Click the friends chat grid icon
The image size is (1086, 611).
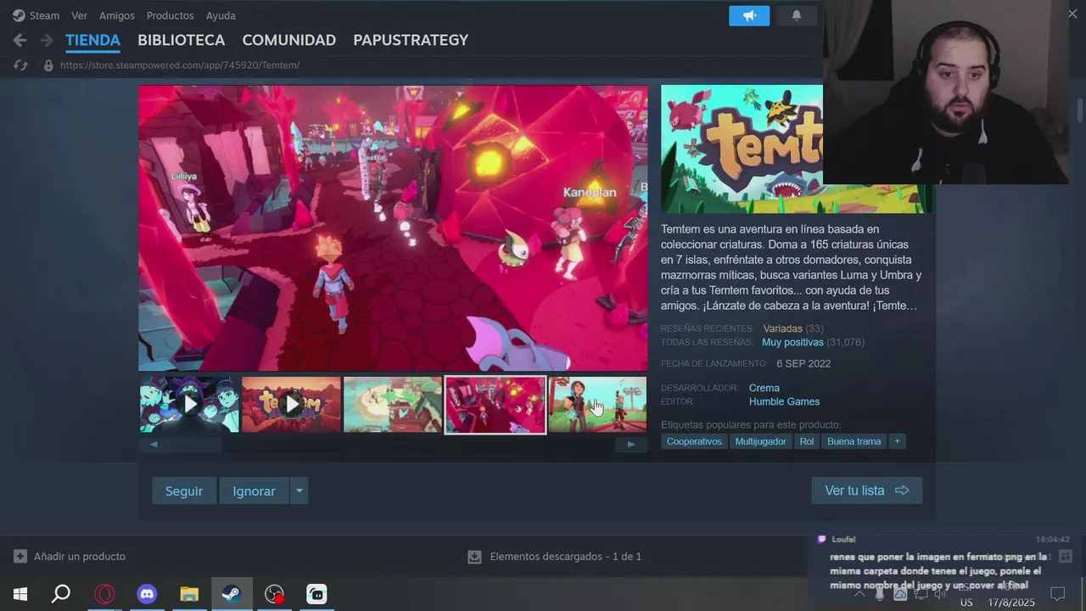click(x=1066, y=557)
